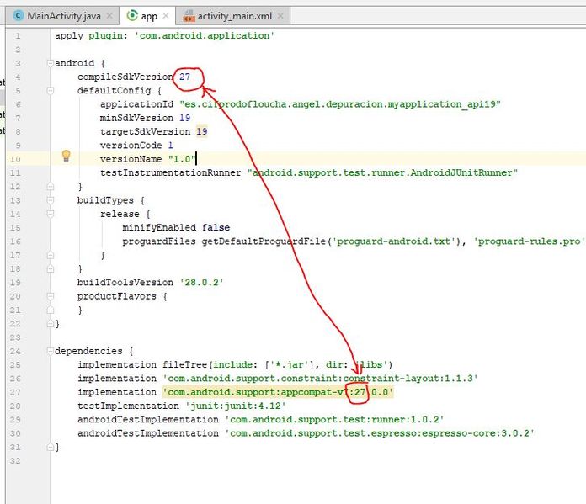The height and width of the screenshot is (504, 586).
Task: Click the targetSdkVersion 19 highlighted value
Action: click(202, 131)
